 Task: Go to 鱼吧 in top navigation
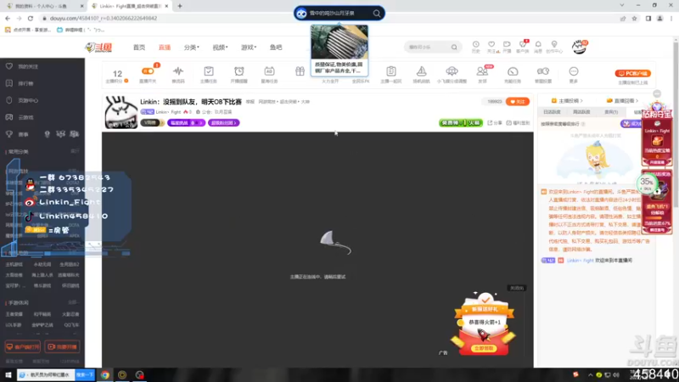point(276,48)
